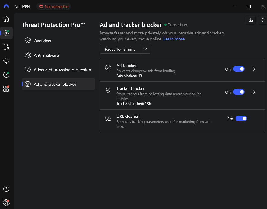Expand the pause duration dropdown arrow
The height and width of the screenshot is (209, 267).
145,49
